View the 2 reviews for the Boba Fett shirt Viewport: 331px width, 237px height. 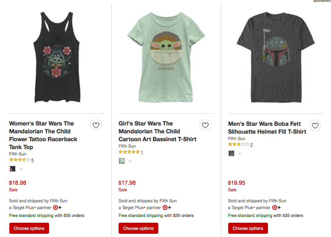[x=251, y=145]
